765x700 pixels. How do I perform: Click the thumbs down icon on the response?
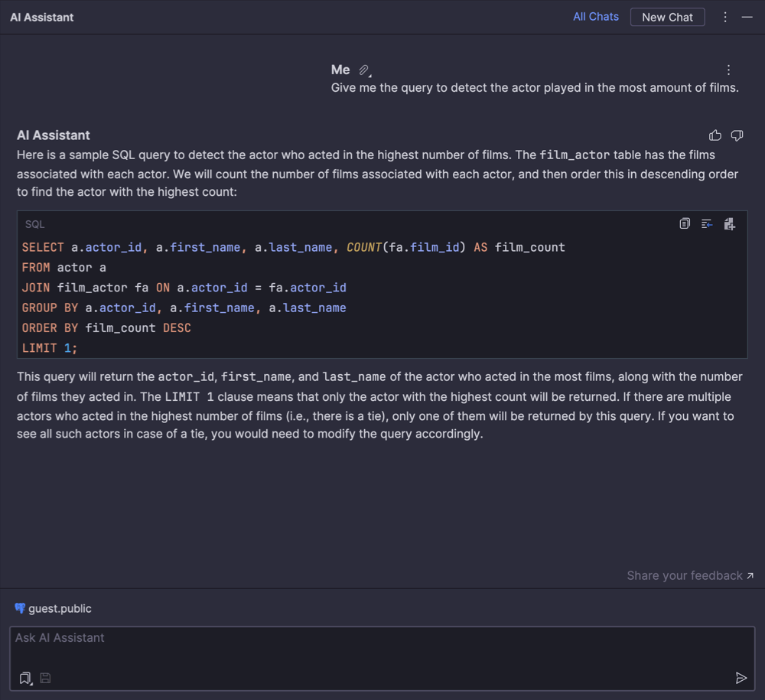point(737,135)
